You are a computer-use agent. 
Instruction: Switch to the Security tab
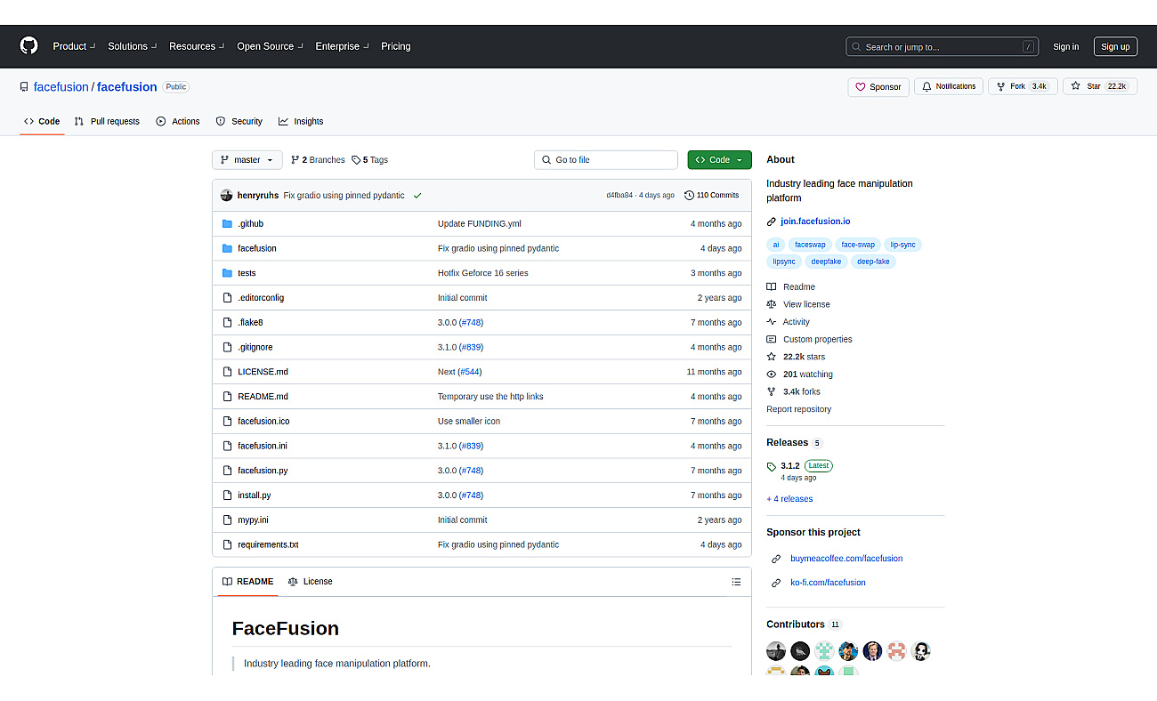point(239,121)
